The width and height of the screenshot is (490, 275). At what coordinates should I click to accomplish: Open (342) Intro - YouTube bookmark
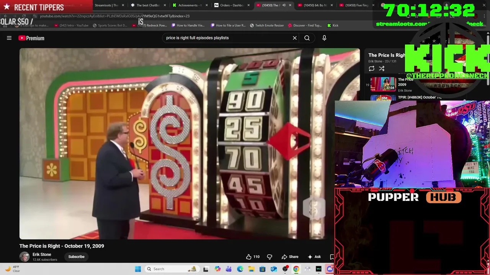[x=71, y=25]
